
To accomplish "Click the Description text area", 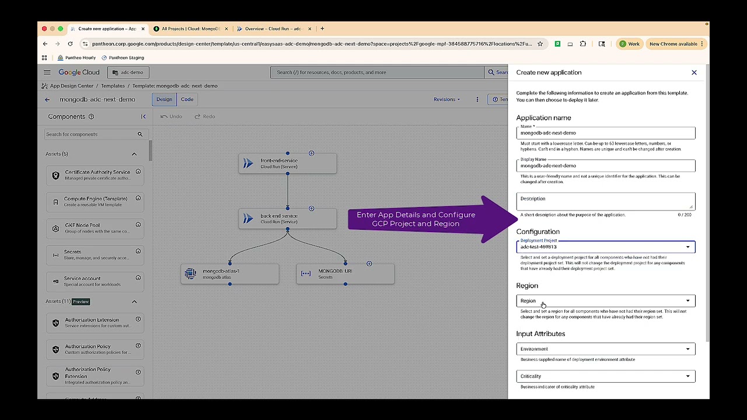I will click(606, 201).
